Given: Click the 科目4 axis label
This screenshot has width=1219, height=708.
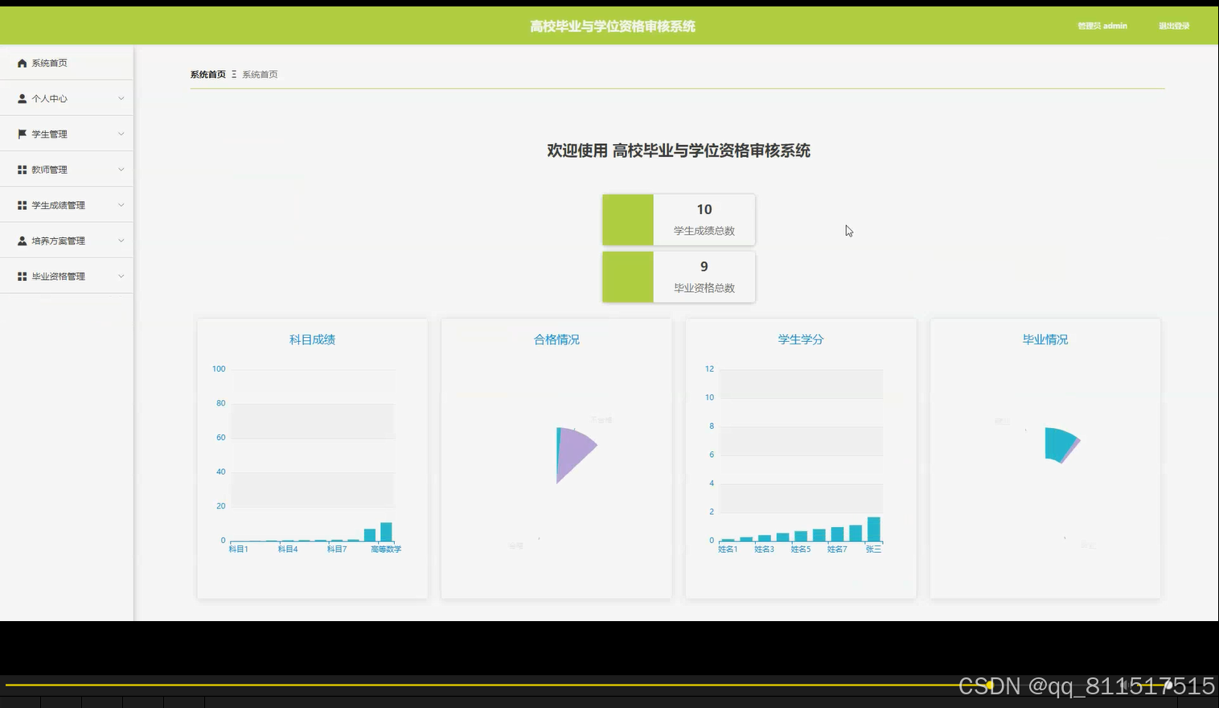Looking at the screenshot, I should pos(288,550).
